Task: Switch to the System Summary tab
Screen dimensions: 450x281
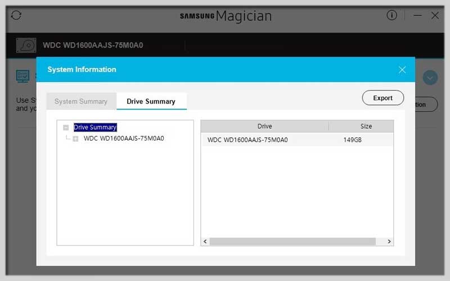Action: pyautogui.click(x=81, y=101)
